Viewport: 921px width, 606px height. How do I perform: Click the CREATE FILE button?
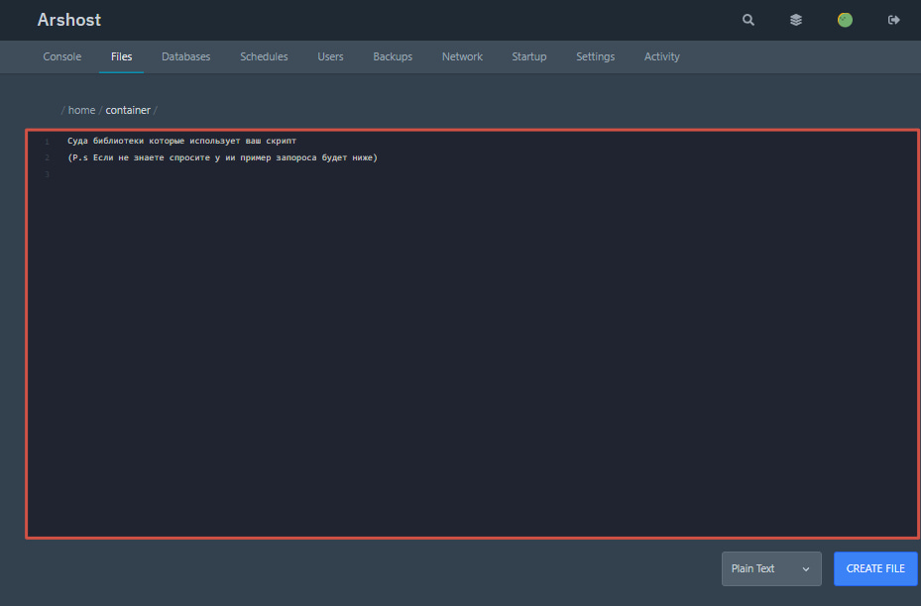pos(875,568)
